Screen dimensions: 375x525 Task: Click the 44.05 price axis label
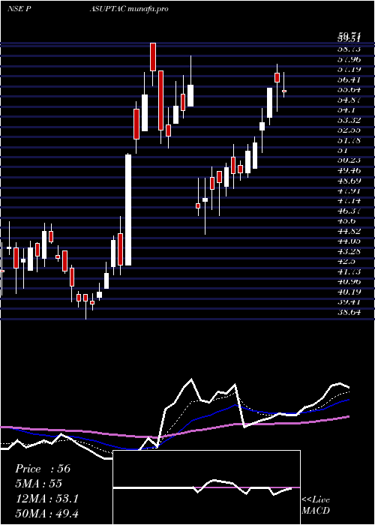(x=349, y=241)
